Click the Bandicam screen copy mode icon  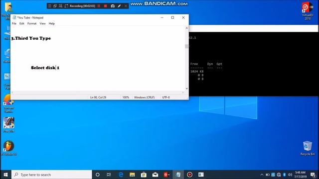[55, 6]
